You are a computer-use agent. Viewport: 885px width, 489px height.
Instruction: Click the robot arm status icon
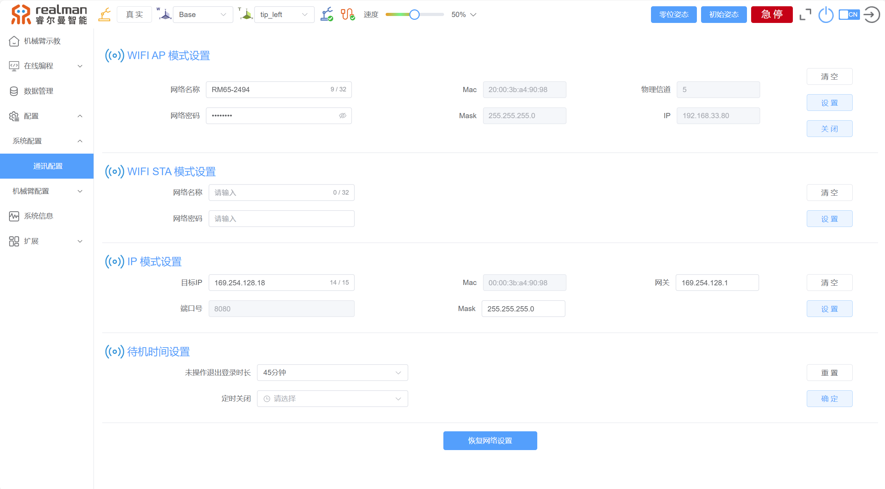327,15
